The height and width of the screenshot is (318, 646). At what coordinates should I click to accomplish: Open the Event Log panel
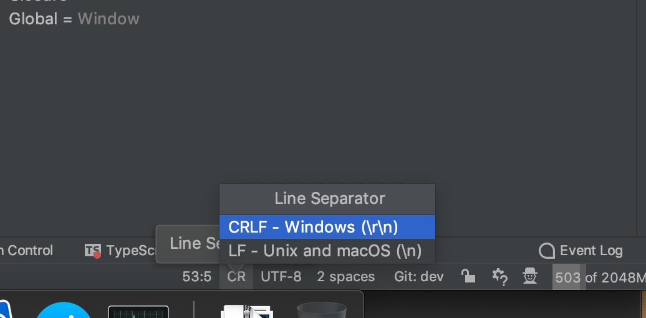coord(581,251)
